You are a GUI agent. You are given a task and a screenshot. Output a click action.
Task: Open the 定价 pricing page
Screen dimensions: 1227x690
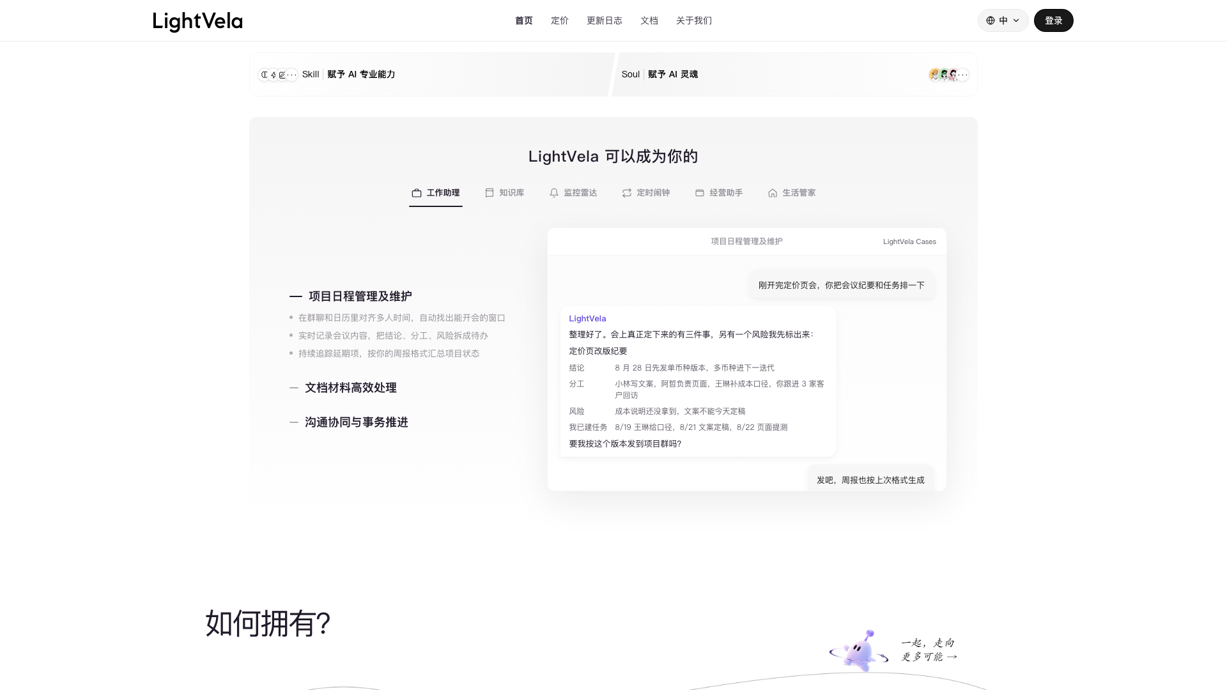(560, 20)
